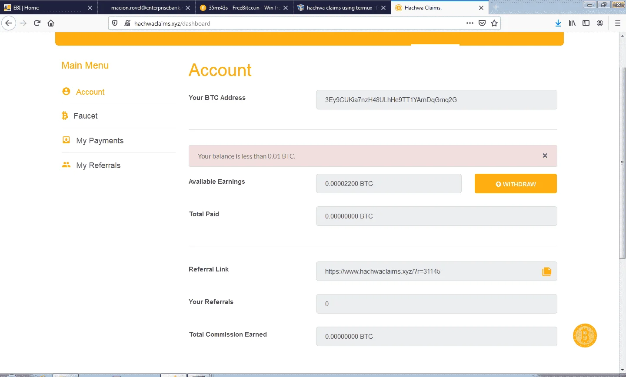Open the browser home page
626x377 pixels.
pos(51,23)
